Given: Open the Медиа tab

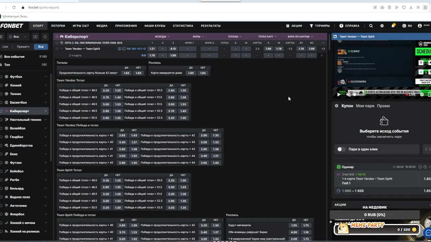Looking at the screenshot, I should (x=102, y=26).
